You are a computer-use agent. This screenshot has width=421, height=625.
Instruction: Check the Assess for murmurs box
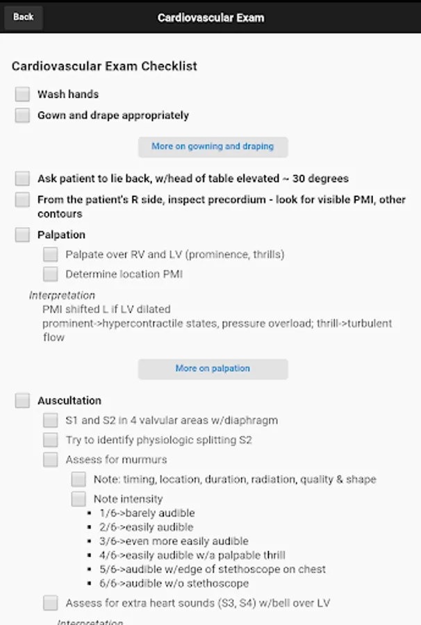point(51,460)
